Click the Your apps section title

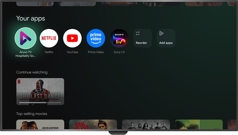(x=31, y=19)
